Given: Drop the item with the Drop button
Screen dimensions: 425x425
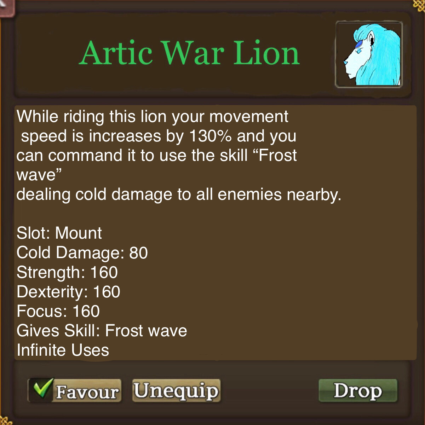Looking at the screenshot, I should pos(358,391).
